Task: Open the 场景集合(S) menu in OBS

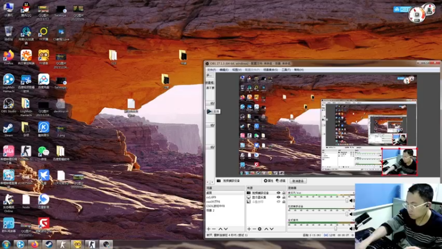Action: [271, 70]
